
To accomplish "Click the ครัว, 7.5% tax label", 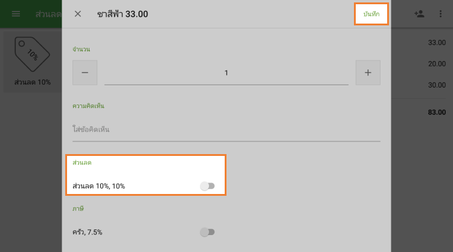I will coord(91,231).
